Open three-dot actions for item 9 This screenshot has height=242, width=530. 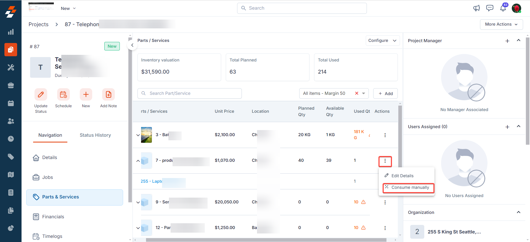click(x=385, y=202)
